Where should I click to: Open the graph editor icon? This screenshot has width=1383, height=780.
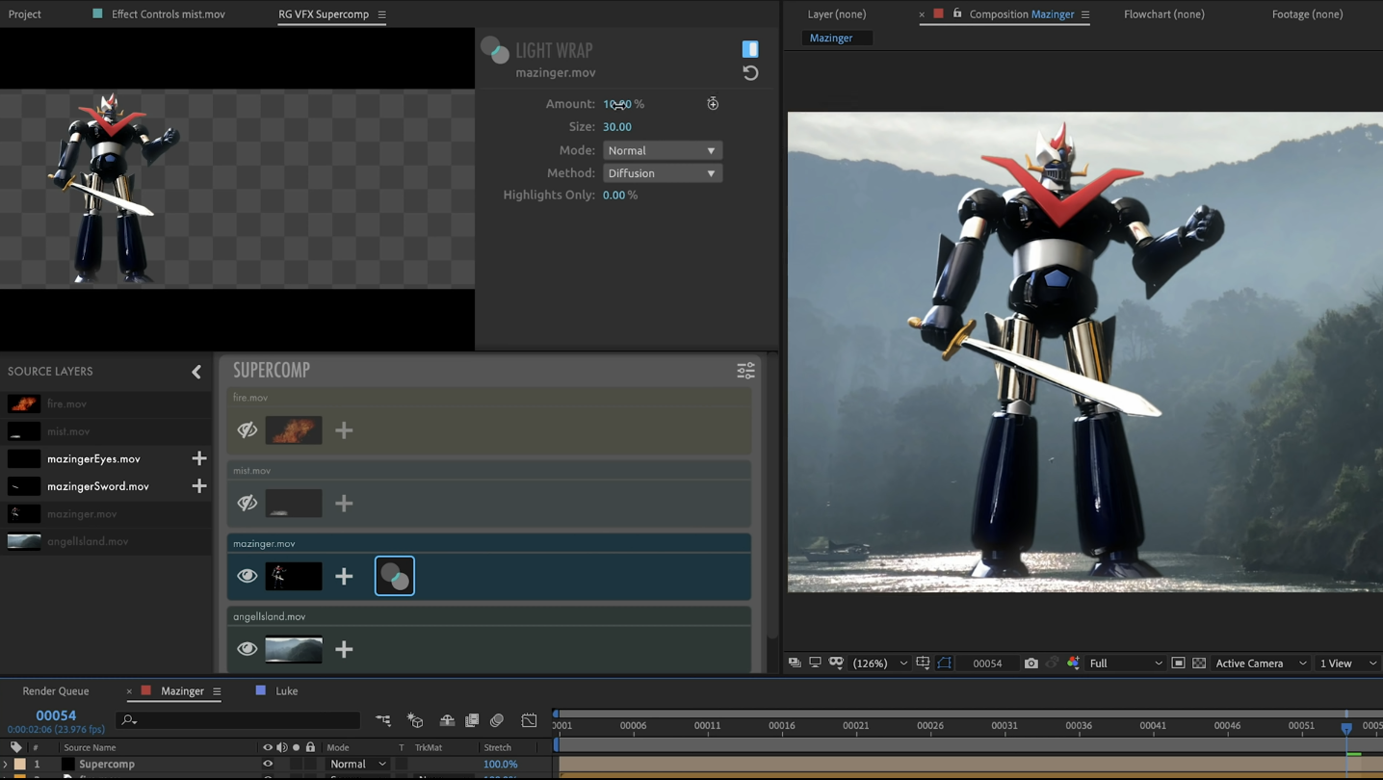point(529,720)
